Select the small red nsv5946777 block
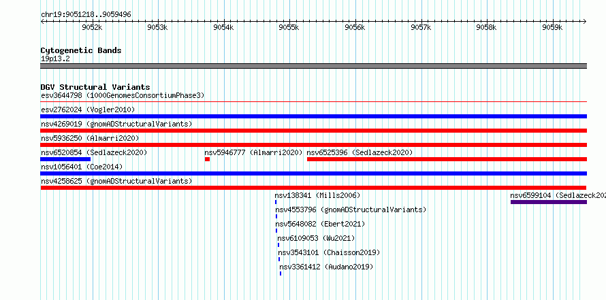Screen dimensions: 606x300 tap(207, 159)
